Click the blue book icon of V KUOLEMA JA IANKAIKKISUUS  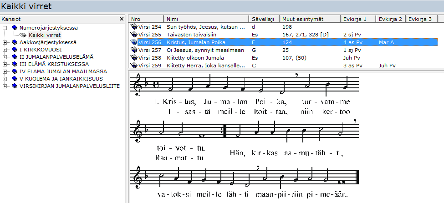(15, 79)
